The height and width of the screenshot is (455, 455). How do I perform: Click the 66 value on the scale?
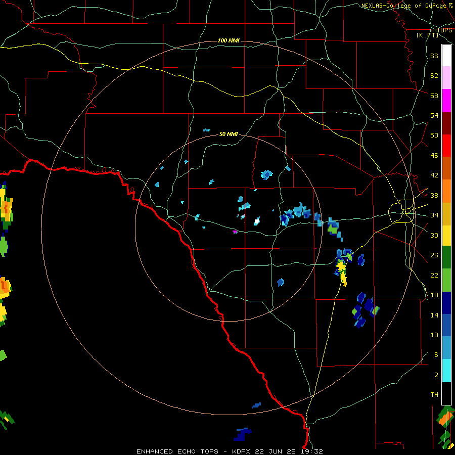pyautogui.click(x=434, y=56)
